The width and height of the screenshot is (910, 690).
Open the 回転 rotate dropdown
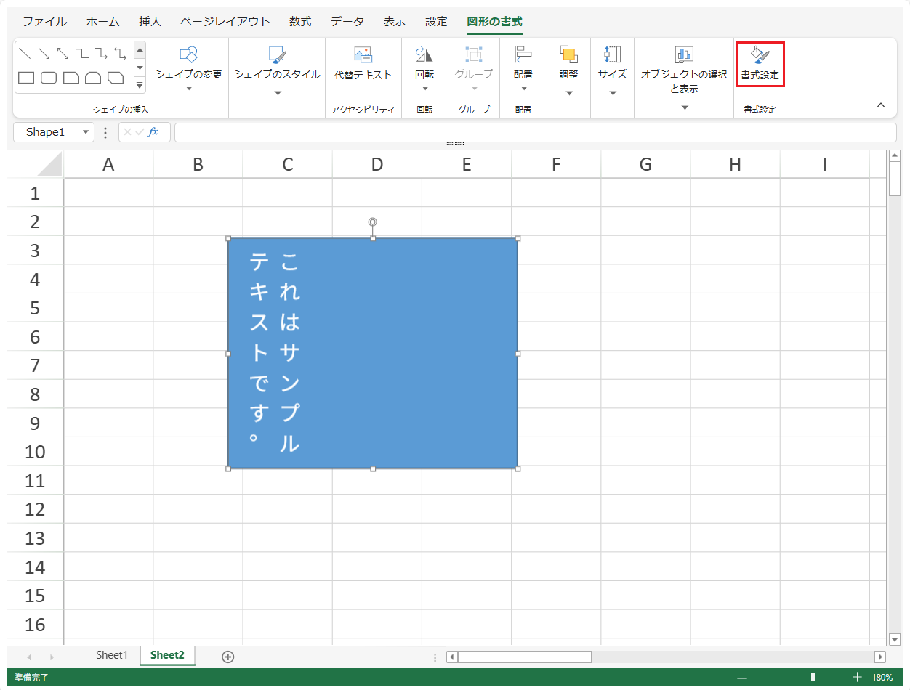(x=424, y=89)
